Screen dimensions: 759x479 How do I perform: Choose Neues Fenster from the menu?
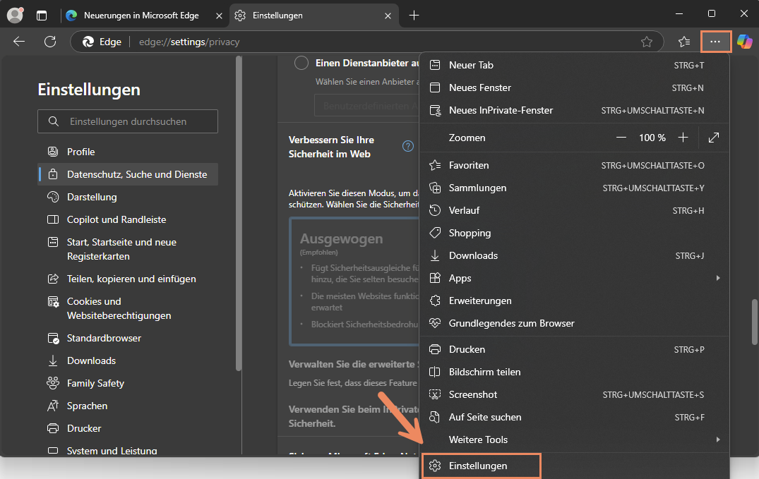tap(574, 87)
